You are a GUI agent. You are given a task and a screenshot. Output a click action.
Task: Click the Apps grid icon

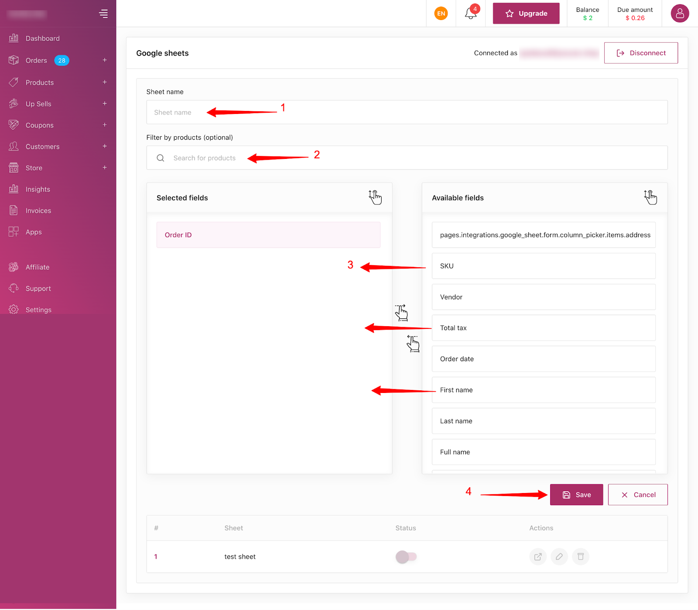(x=14, y=232)
